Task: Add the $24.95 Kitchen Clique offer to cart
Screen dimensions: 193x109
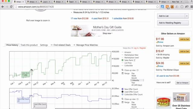Action: (184, 63)
